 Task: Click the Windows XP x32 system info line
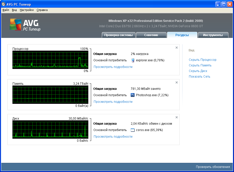(x=156, y=21)
